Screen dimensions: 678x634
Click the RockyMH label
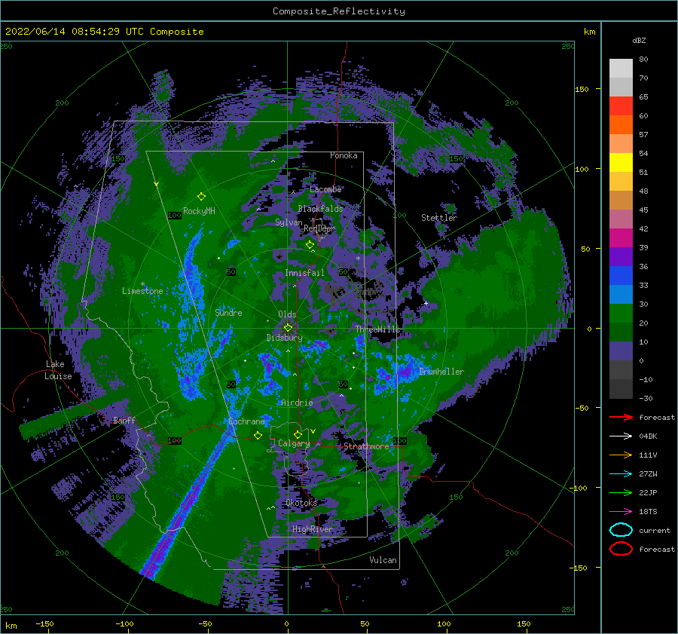point(199,211)
